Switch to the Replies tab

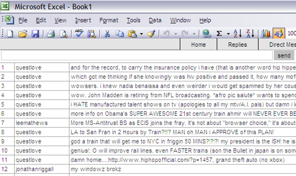pyautogui.click(x=238, y=44)
